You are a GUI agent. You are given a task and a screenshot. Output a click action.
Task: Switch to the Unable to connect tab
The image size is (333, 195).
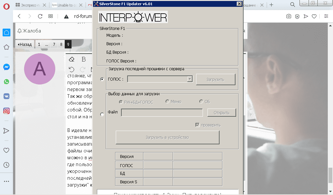coord(64,5)
